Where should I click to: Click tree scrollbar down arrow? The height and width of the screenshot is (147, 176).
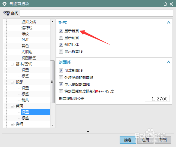52,125
